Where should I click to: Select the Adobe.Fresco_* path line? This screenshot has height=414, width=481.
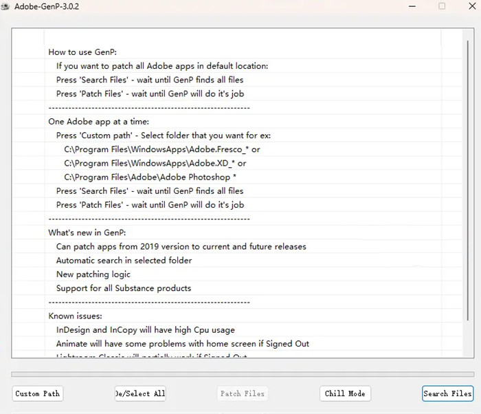[x=162, y=149]
